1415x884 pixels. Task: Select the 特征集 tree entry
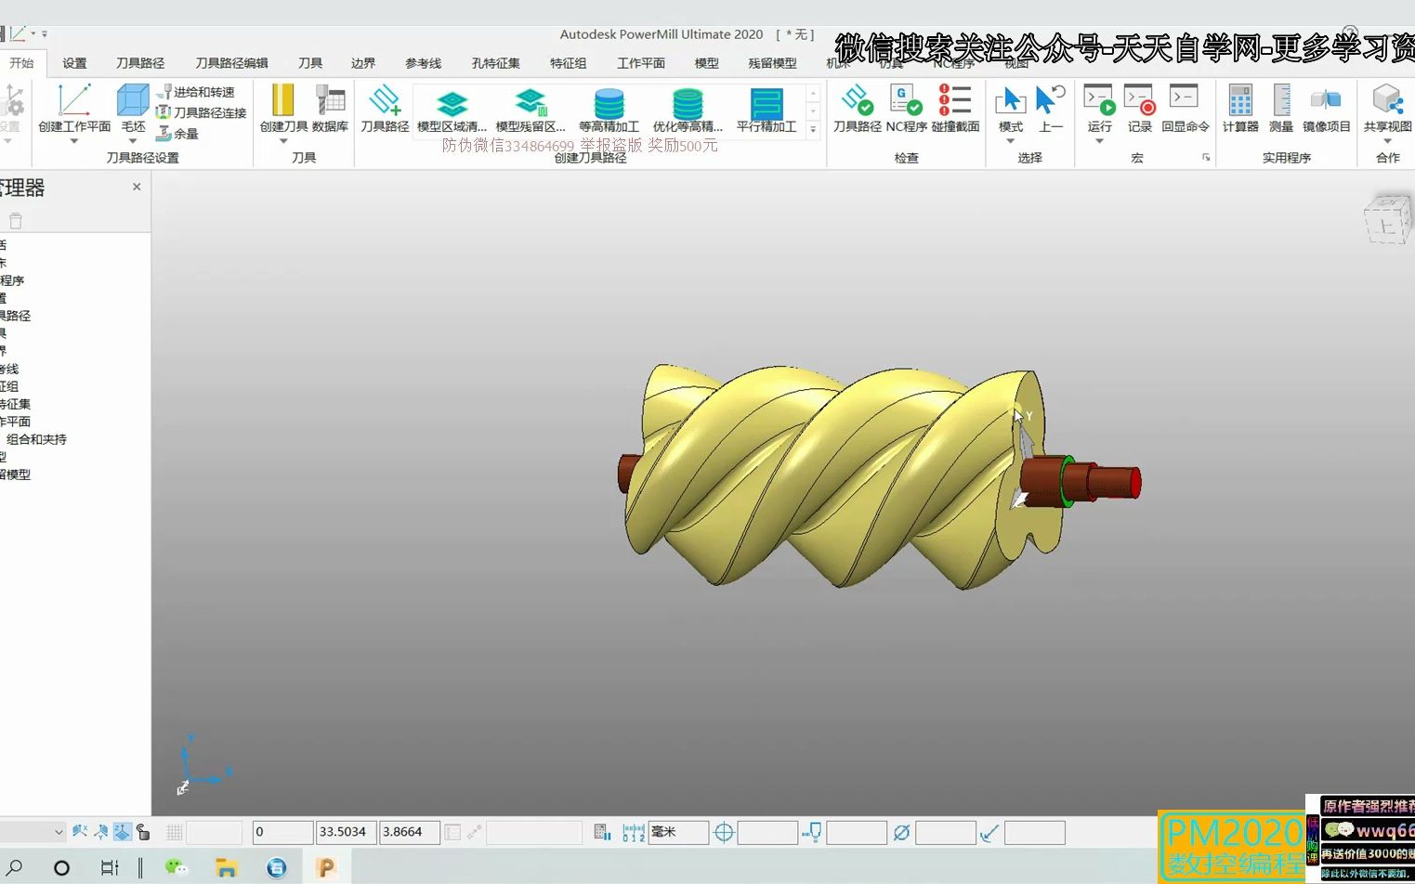(15, 404)
